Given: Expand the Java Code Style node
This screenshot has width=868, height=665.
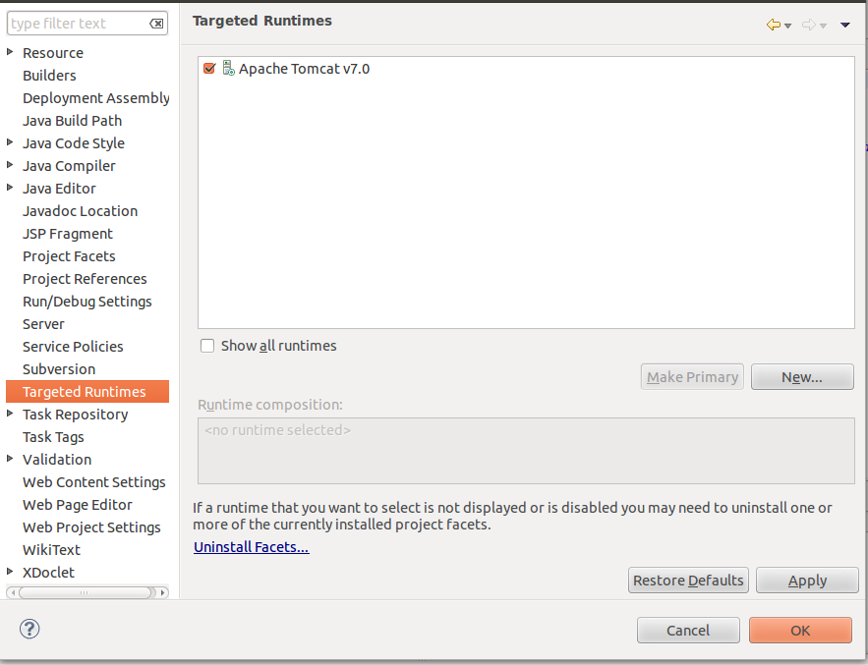Looking at the screenshot, I should pyautogui.click(x=10, y=142).
